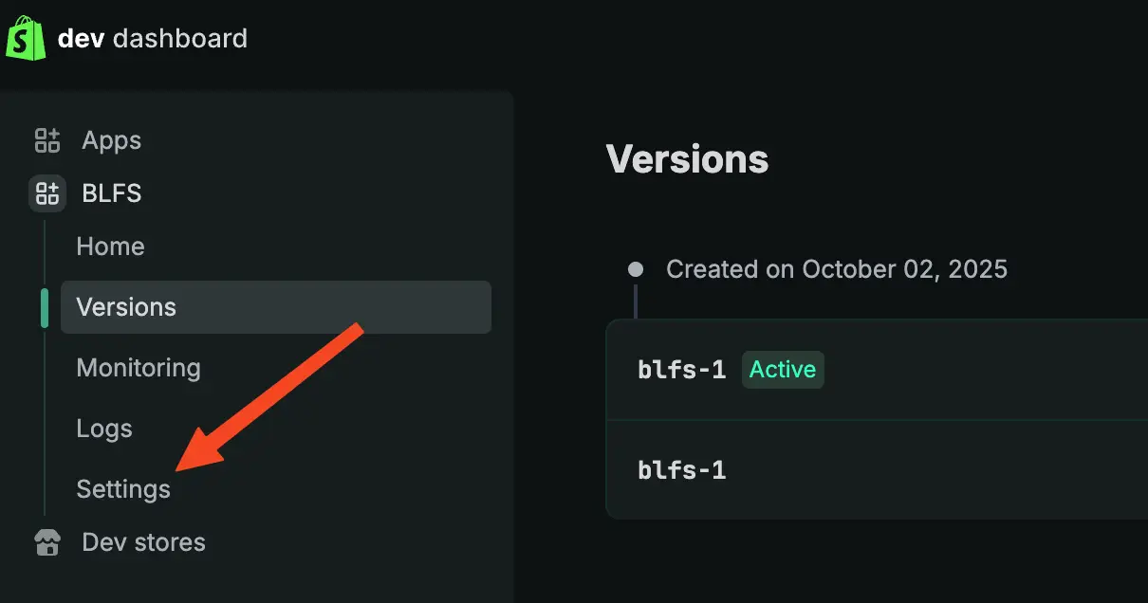Click the BLFS label in the sidebar
1148x603 pixels.
tap(111, 192)
